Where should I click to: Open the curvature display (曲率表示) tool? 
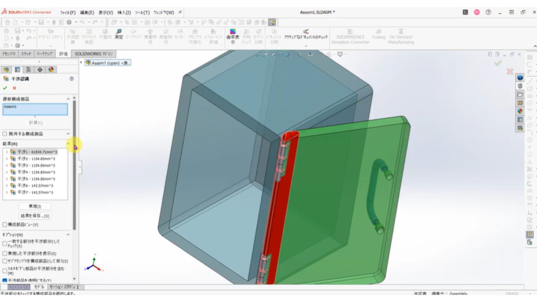233,36
